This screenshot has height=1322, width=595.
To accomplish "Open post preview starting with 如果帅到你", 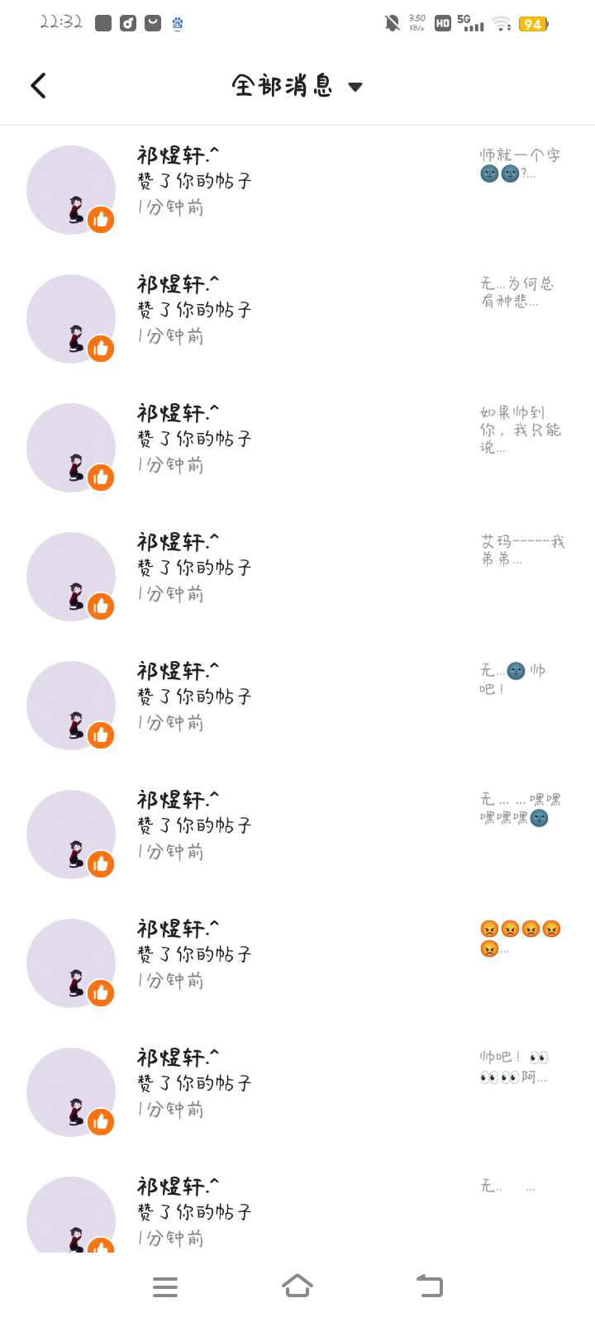I will tap(521, 430).
